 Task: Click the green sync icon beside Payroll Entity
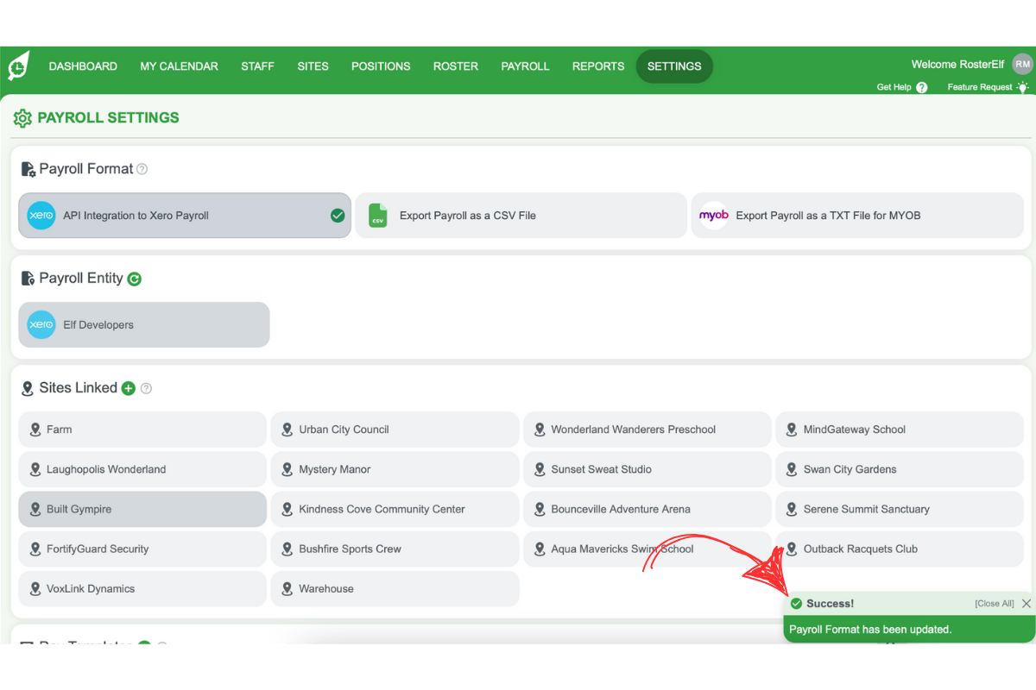(136, 278)
